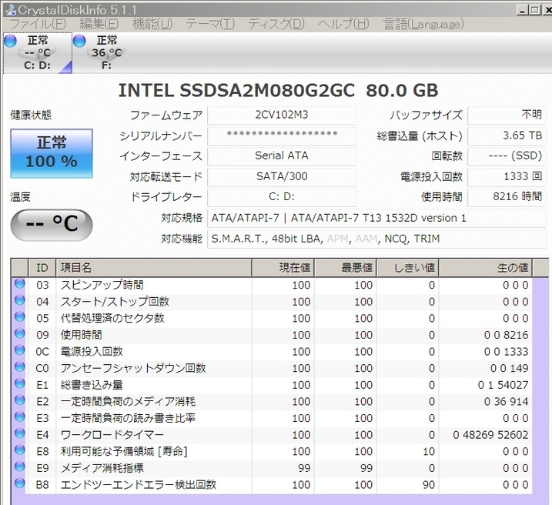Click status orb for 使用時間 row

click(19, 335)
